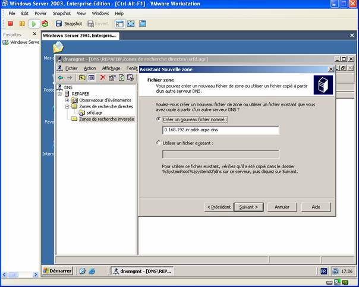The image size is (359, 287).
Task: Select Zones de recherche directes folder
Action: coord(106,106)
